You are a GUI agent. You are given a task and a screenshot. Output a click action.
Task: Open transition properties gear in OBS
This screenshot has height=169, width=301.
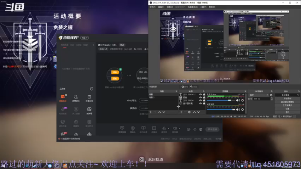pyautogui.click(x=271, y=95)
